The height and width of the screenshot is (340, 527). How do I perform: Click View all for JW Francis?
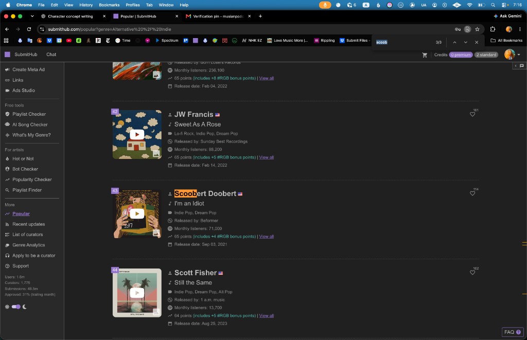point(267,157)
